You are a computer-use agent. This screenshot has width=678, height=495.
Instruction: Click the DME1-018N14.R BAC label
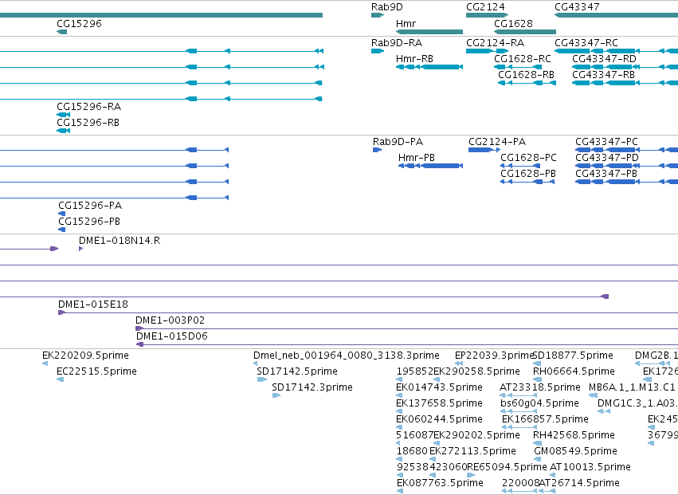pos(120,241)
